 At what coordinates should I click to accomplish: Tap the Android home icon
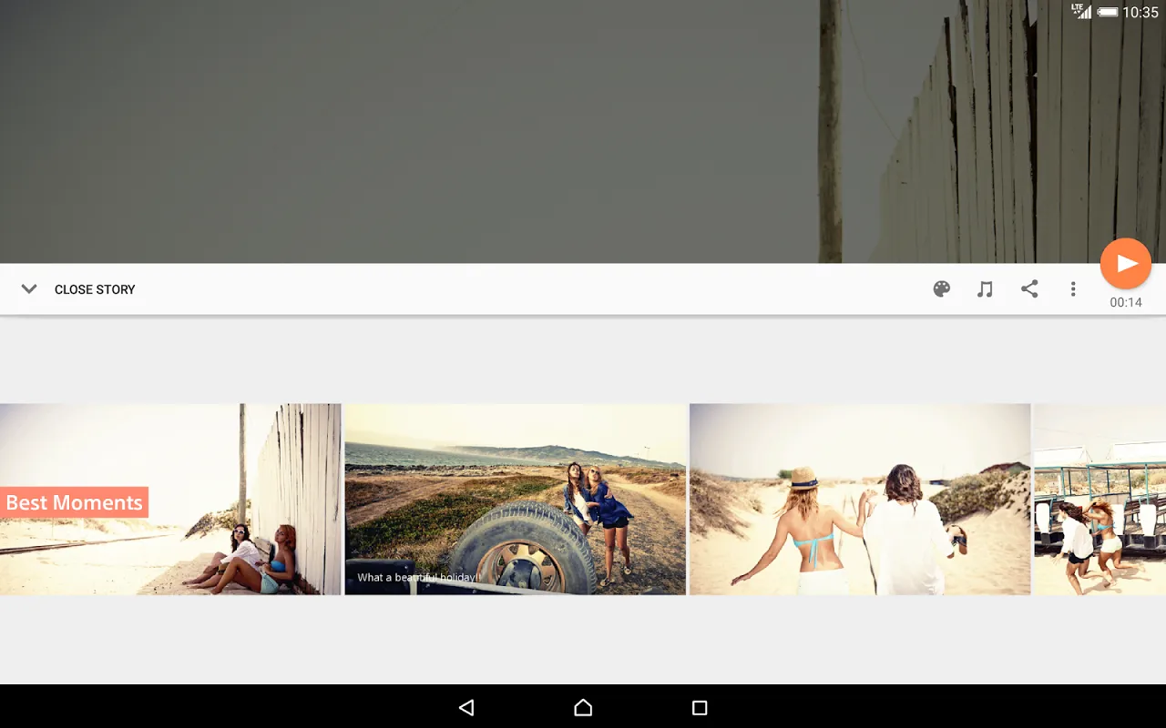coord(583,707)
